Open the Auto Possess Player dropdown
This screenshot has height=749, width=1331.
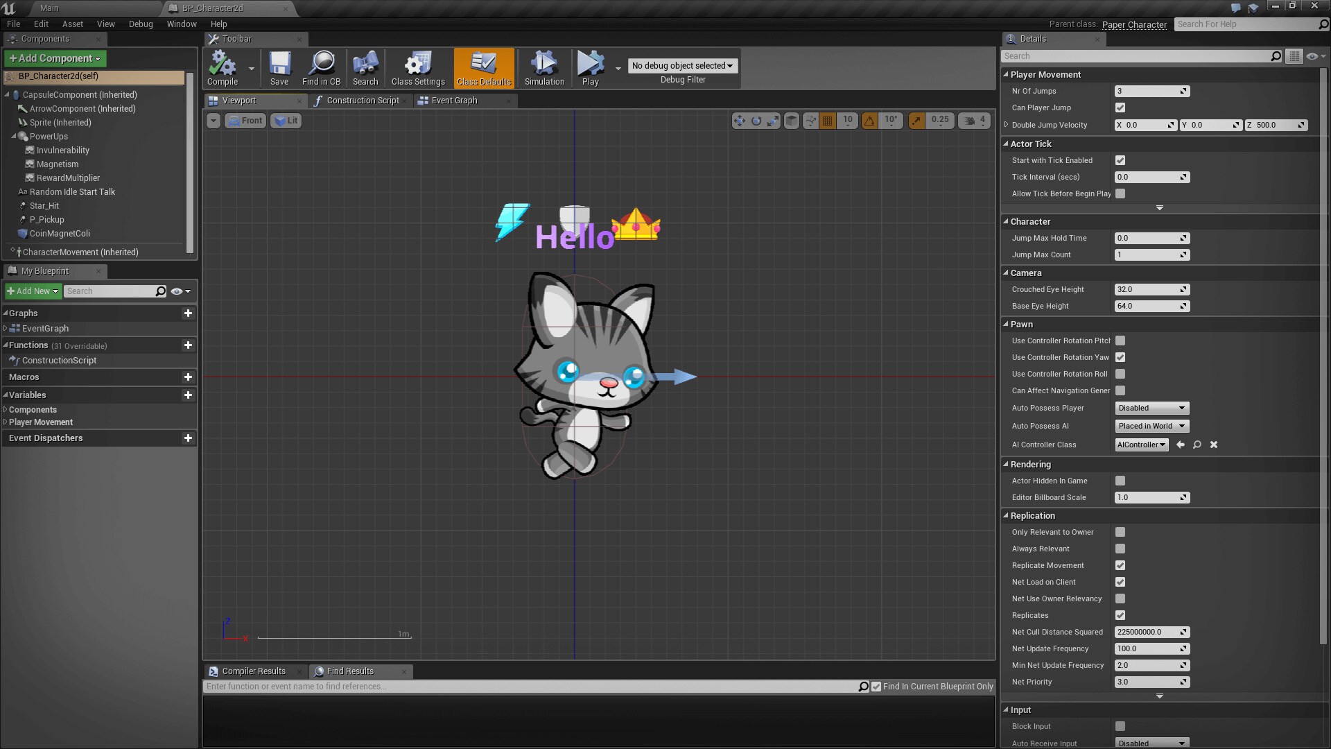pos(1151,408)
